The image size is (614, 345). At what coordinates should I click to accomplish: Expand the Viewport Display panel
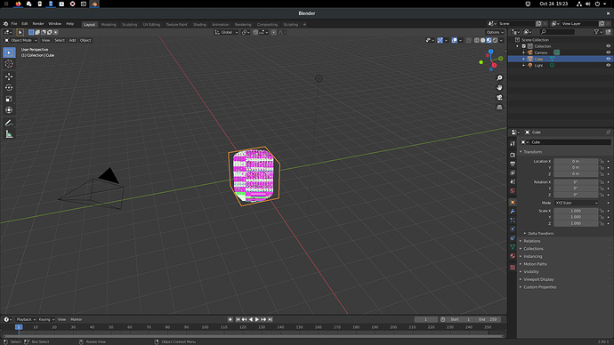(x=538, y=280)
